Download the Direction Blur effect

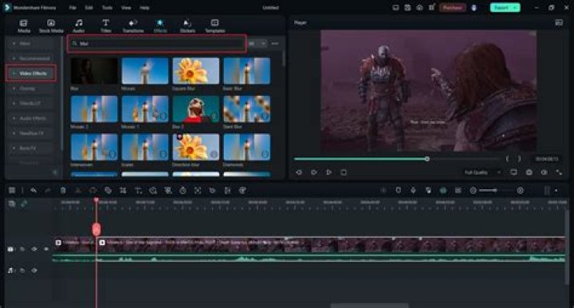(x=214, y=154)
